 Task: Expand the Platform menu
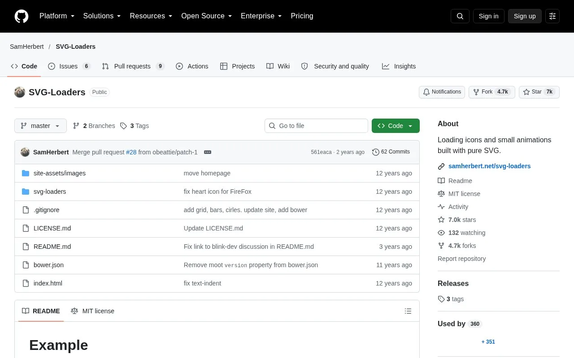pos(57,16)
